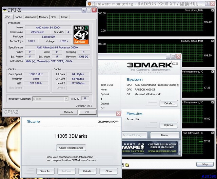Click the Refresh button in CPU-Z
Image resolution: width=217 pixels, height=179 pixels.
(x=68, y=112)
